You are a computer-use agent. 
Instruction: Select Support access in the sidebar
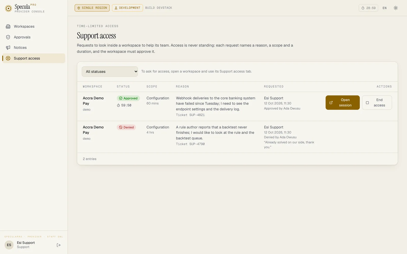(x=34, y=58)
